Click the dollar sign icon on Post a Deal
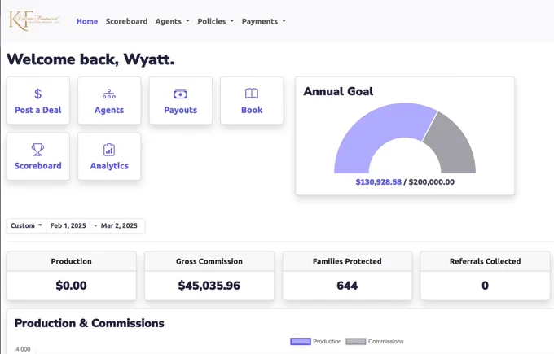The width and height of the screenshot is (554, 354). (x=37, y=94)
